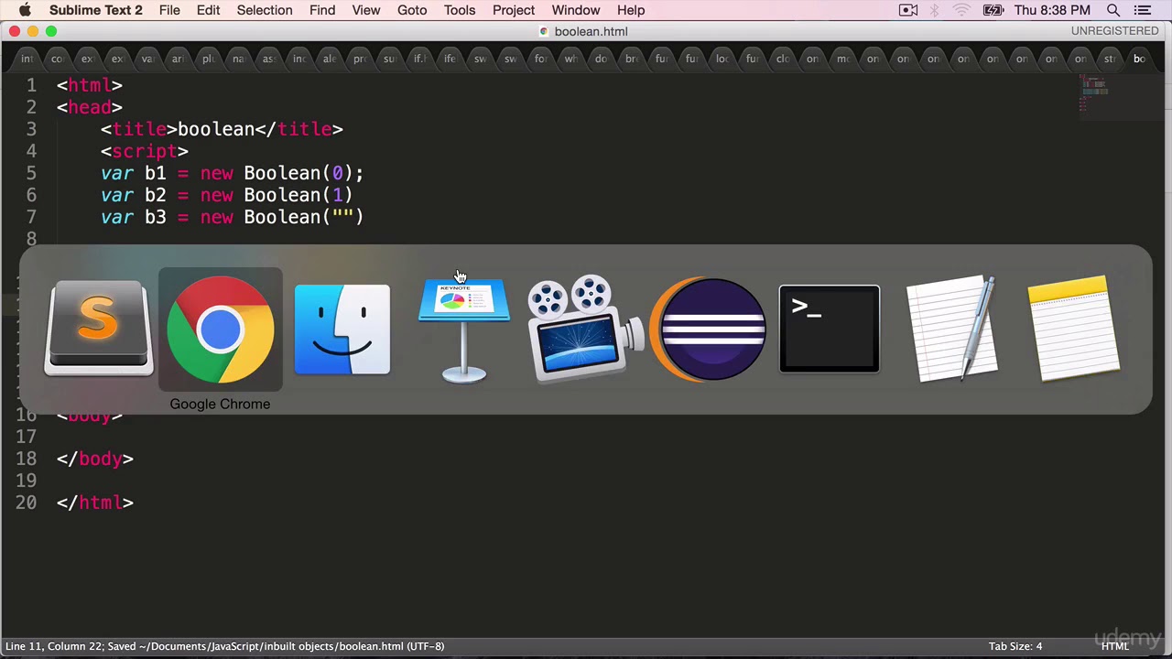Select TextEdit icon in app switcher

click(x=951, y=328)
